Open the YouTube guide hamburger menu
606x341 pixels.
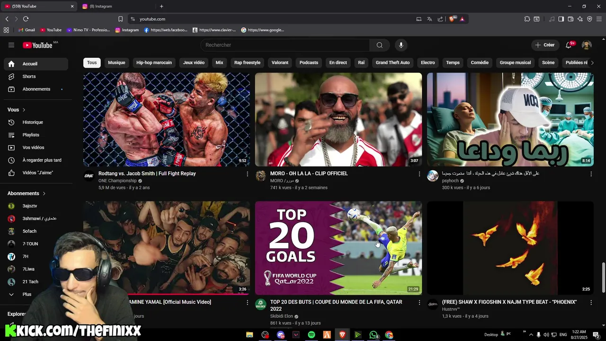(11, 45)
